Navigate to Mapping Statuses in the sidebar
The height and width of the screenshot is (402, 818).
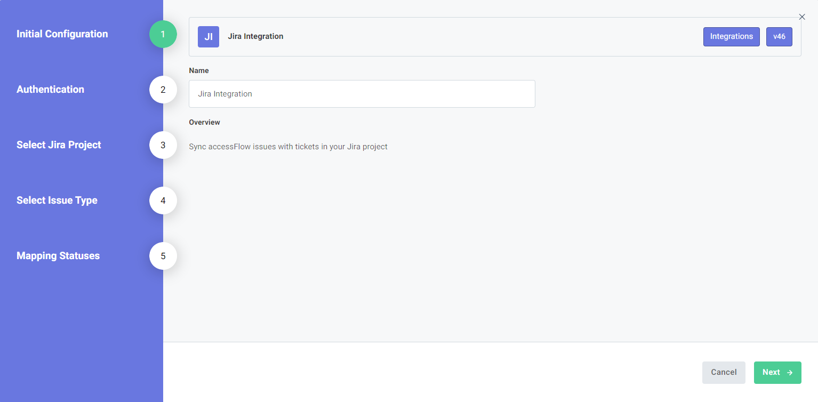click(x=58, y=256)
